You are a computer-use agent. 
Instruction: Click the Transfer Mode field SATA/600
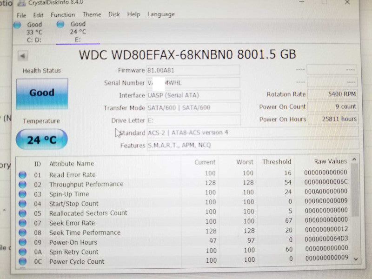193,108
